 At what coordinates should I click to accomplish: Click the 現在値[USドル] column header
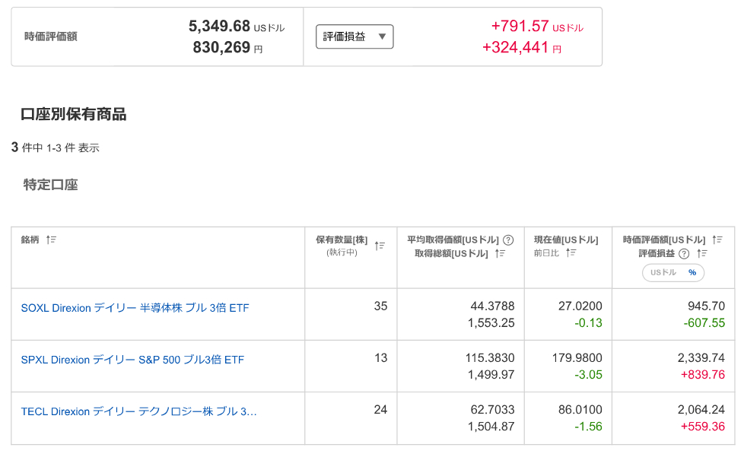click(566, 240)
